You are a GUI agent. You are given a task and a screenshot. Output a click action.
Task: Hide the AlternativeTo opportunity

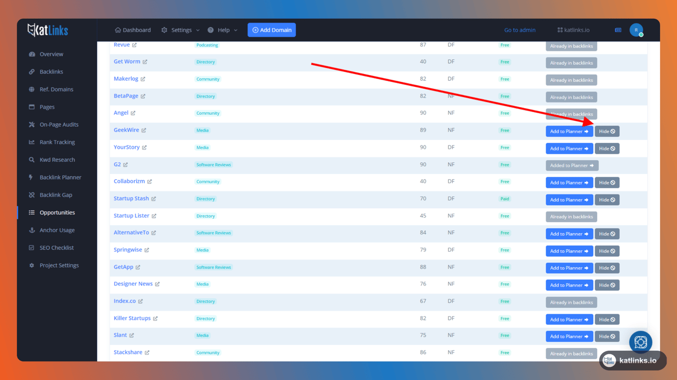click(x=607, y=234)
